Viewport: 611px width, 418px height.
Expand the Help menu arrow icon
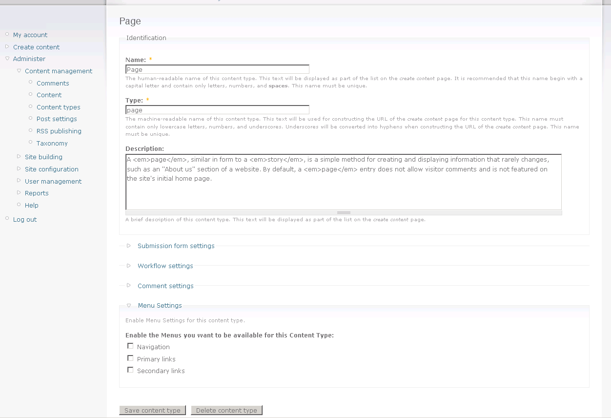pyautogui.click(x=19, y=205)
